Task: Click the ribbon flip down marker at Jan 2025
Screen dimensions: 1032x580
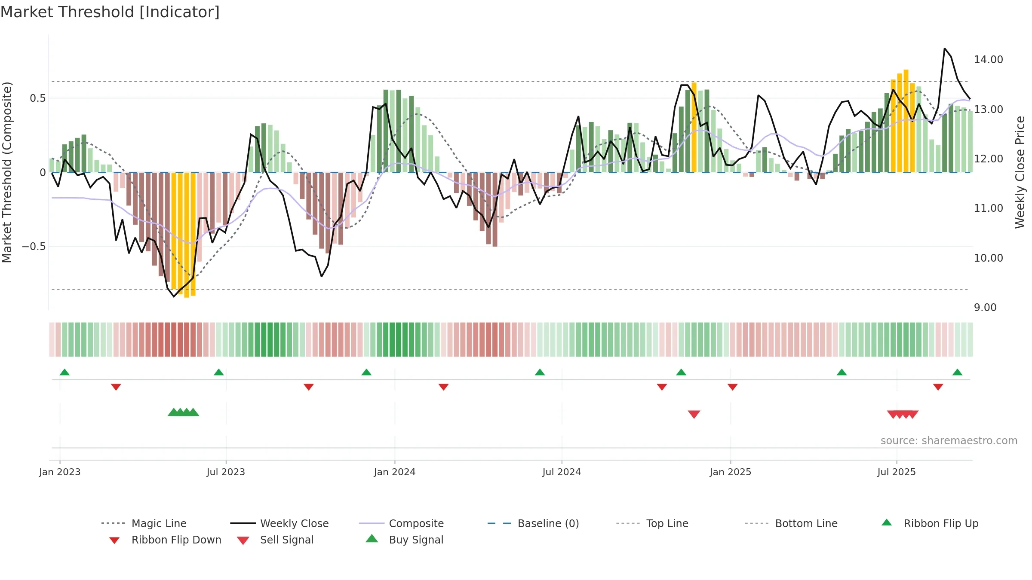Action: click(733, 387)
